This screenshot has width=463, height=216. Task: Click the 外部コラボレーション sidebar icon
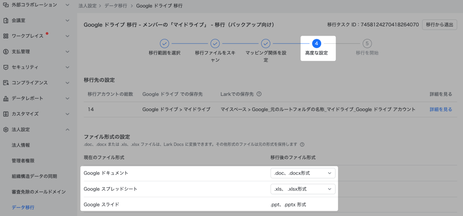[x=6, y=5]
